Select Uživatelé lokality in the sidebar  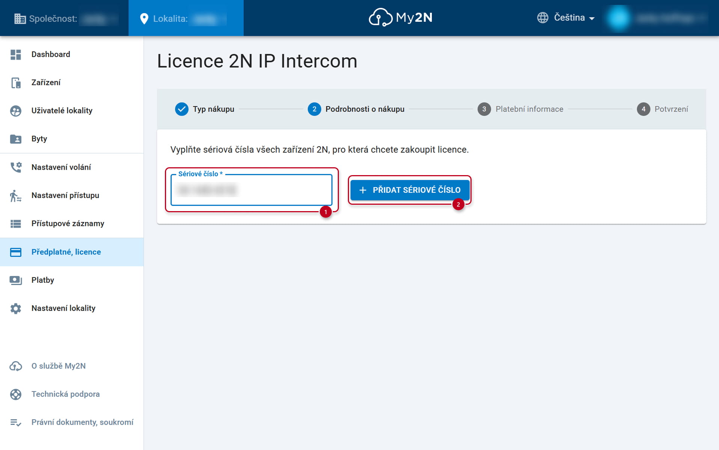[72, 111]
